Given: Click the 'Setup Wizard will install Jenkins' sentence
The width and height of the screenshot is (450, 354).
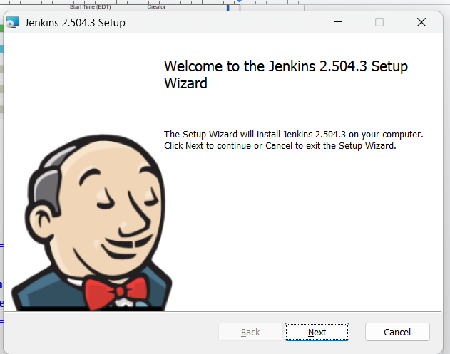Looking at the screenshot, I should [x=293, y=134].
